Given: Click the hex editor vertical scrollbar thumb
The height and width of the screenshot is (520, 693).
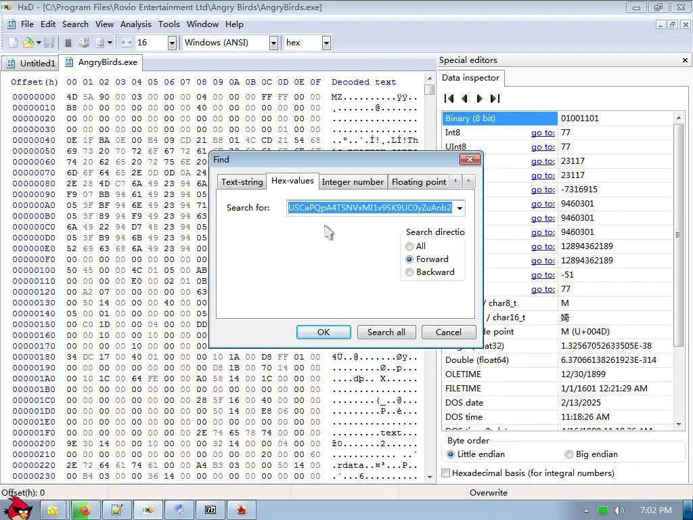Looking at the screenshot, I should pos(429,89).
